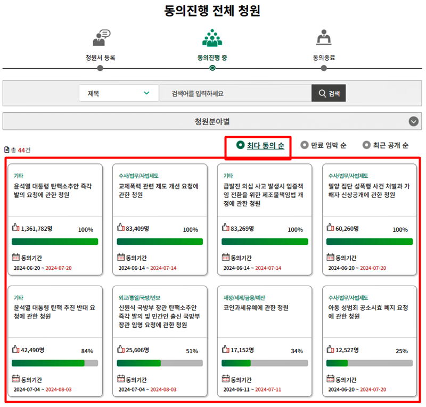Screen dimensions: 426x407
Task: Open petition 신원식 국방부 장관 탄핵소추안
Action: tap(159, 316)
